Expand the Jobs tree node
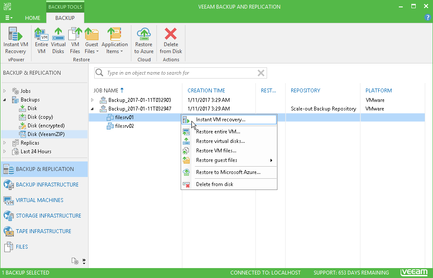This screenshot has height=278, width=433. coord(4,91)
